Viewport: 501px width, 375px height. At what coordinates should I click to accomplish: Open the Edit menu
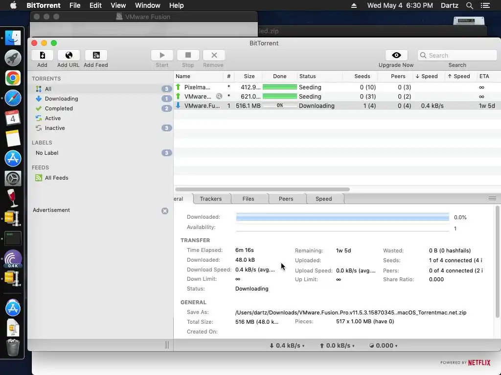(x=95, y=5)
